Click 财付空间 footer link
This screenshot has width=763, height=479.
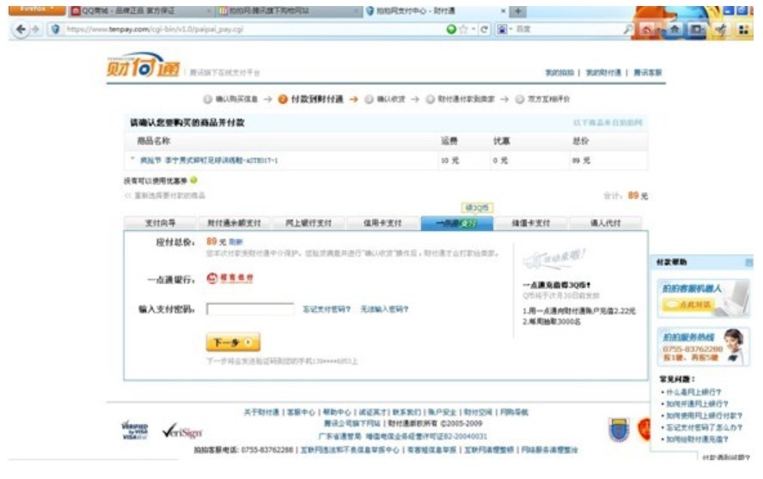tap(479, 412)
